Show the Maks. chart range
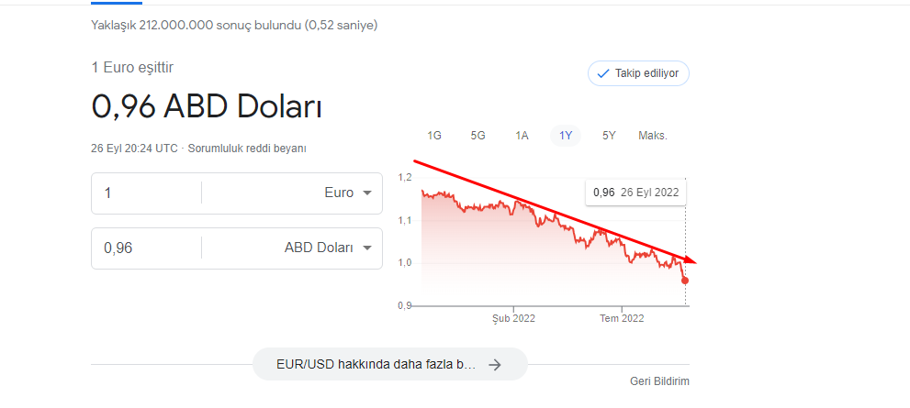Viewport: 910px width, 408px height. pyautogui.click(x=653, y=136)
